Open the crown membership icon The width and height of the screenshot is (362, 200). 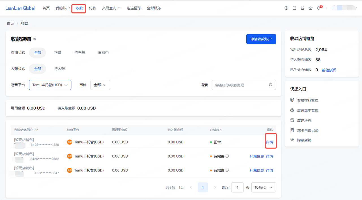(x=311, y=8)
